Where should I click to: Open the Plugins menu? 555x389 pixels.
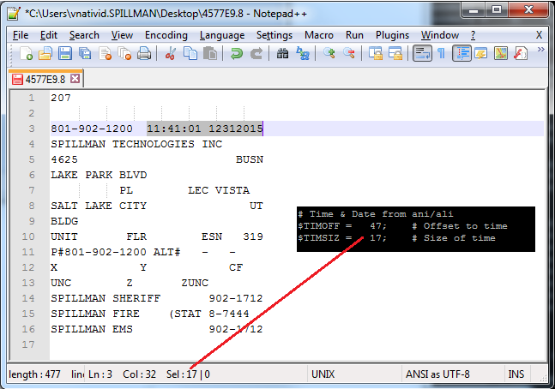pos(392,35)
